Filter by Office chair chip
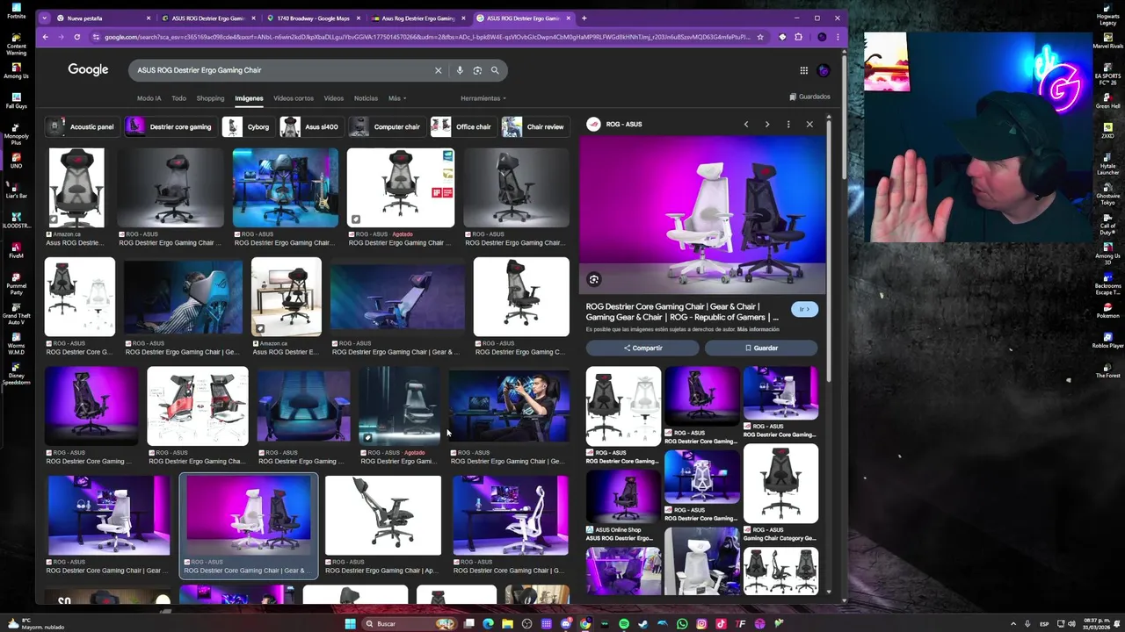Viewport: 1125px width, 632px height. [462, 126]
